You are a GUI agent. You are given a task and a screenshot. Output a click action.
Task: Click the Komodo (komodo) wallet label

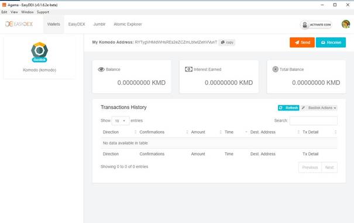point(40,70)
